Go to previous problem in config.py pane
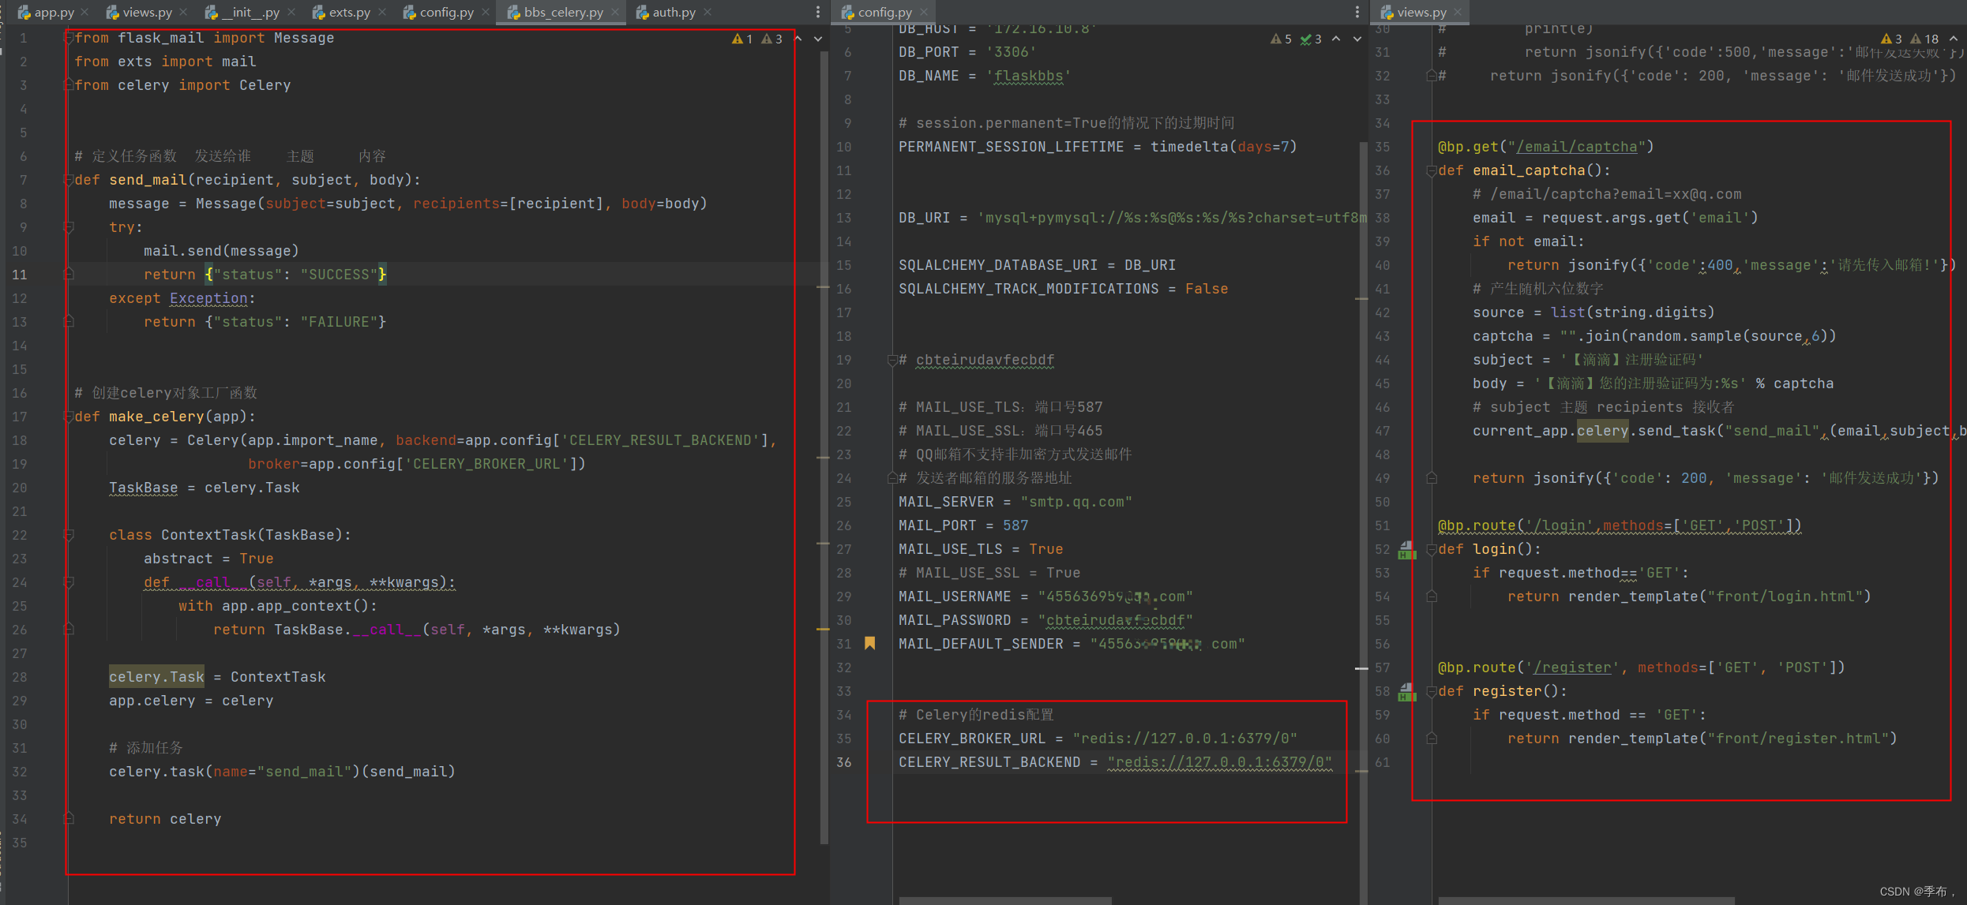This screenshot has height=905, width=1967. pos(1336,39)
